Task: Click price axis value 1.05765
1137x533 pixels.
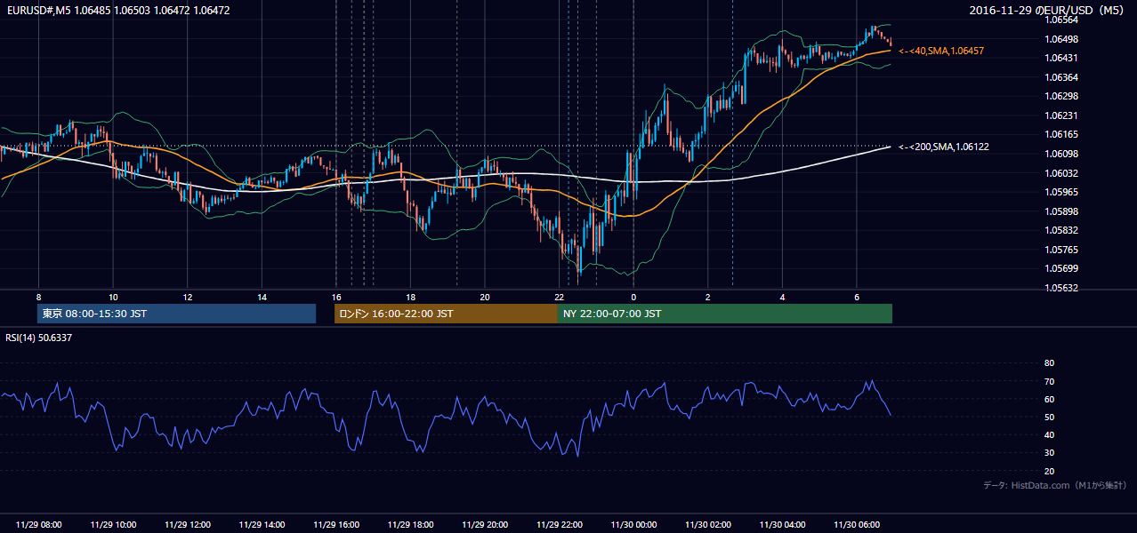Action: (1061, 250)
